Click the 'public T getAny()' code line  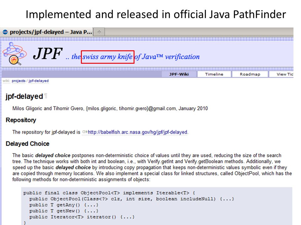click(64, 205)
